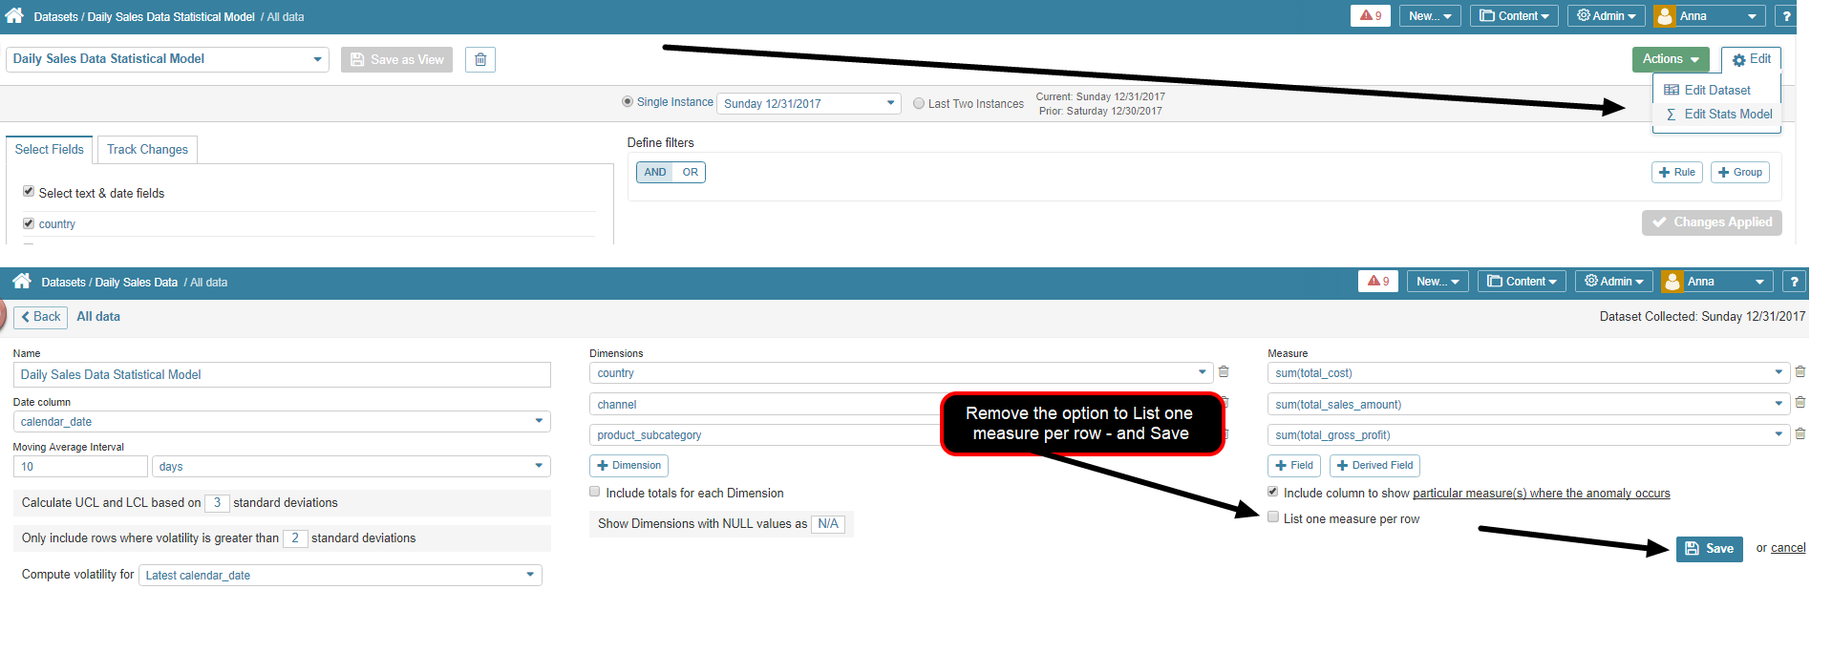1832x653 pixels.
Task: Open the alert badge showing 9 in top header
Action: coord(1371,15)
